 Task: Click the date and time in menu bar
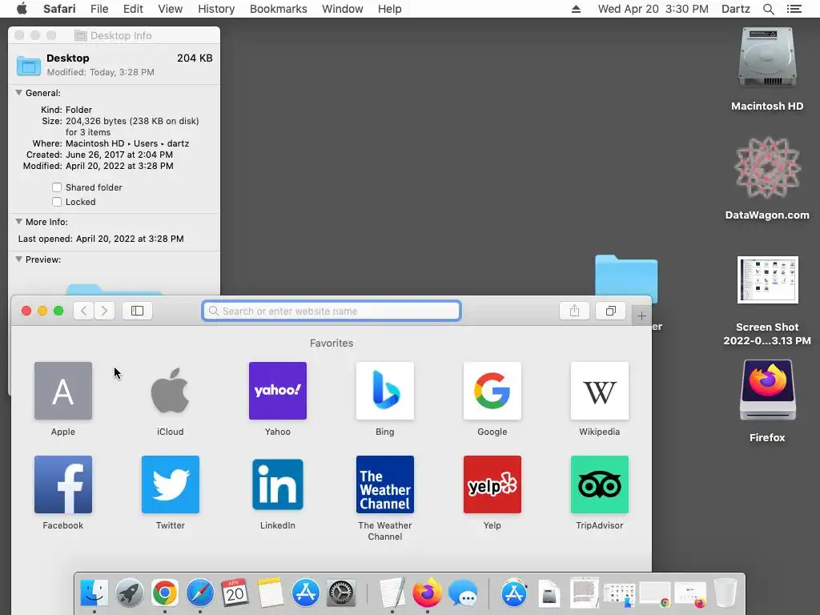point(653,9)
